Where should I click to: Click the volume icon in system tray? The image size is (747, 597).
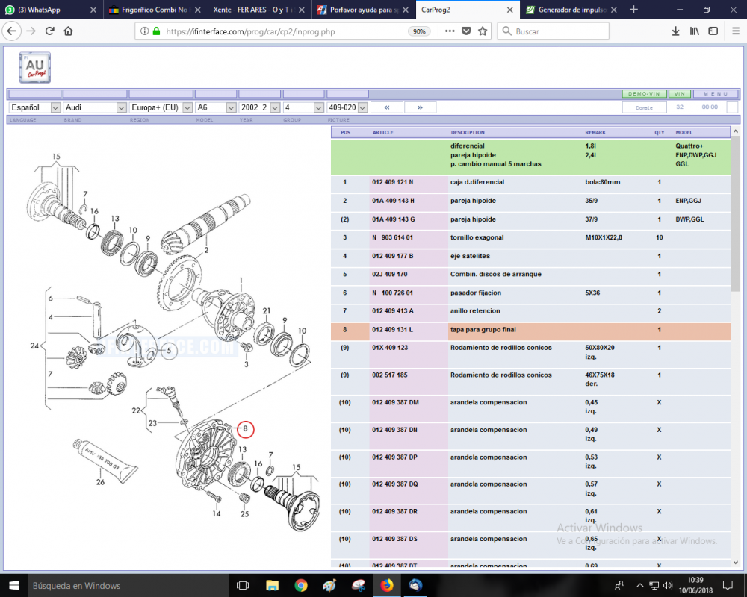tap(667, 586)
